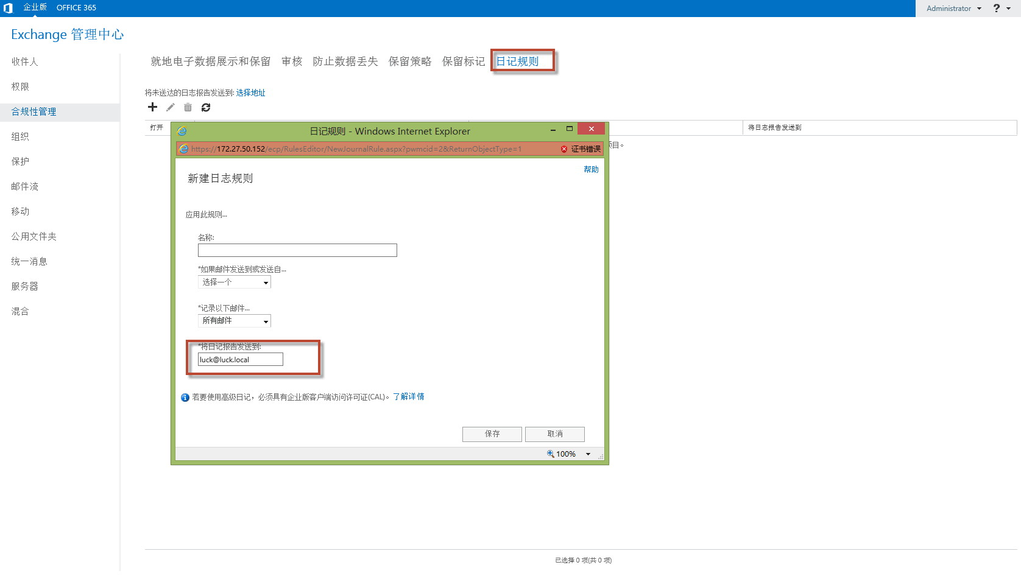Click the 保存 button
1021x579 pixels.
[492, 434]
